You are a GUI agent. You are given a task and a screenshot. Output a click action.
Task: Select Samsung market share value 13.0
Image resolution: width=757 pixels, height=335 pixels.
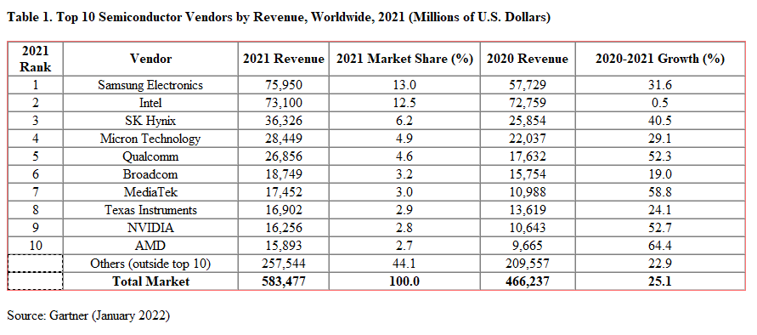(x=404, y=85)
